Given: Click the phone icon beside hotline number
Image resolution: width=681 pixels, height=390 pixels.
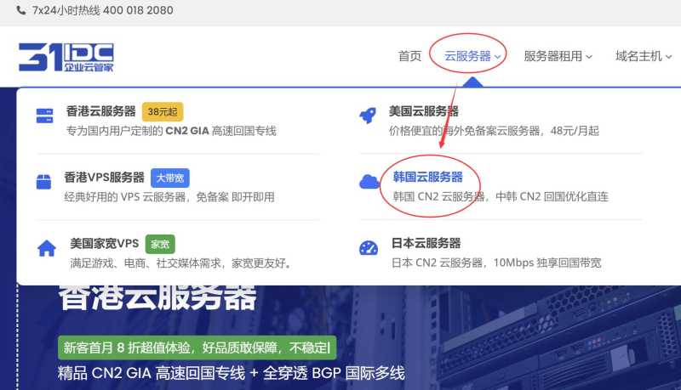Looking at the screenshot, I should click(x=20, y=10).
